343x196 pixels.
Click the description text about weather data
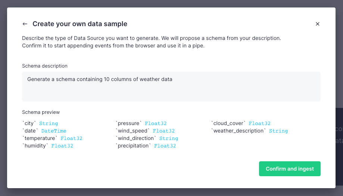pos(100,79)
